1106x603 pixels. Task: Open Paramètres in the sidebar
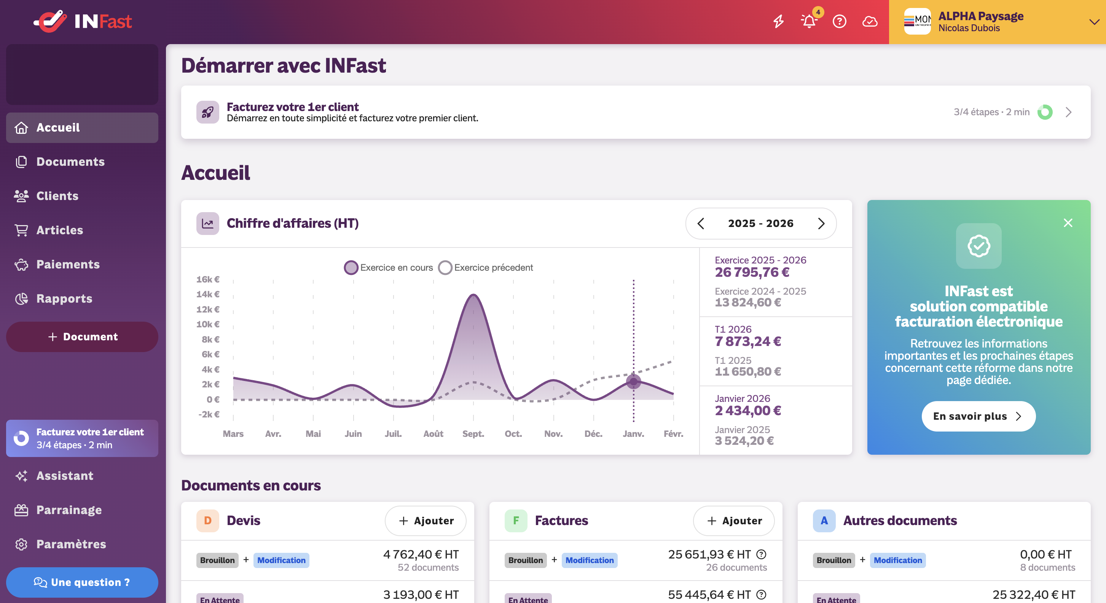82,544
